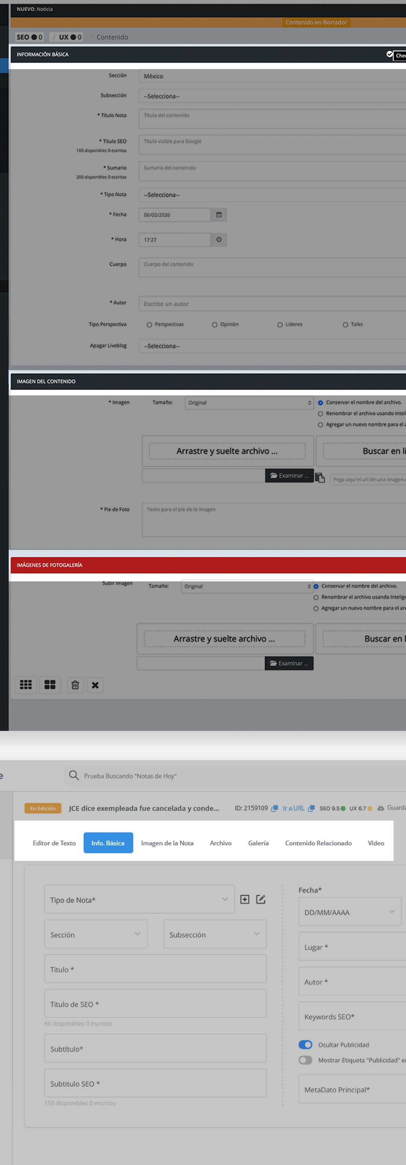Open the Hora clock picker icon
The height and width of the screenshot is (1165, 406).
219,240
